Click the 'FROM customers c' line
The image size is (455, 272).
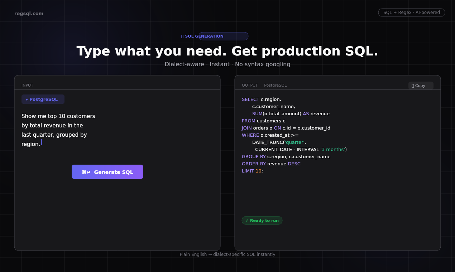click(x=264, y=121)
